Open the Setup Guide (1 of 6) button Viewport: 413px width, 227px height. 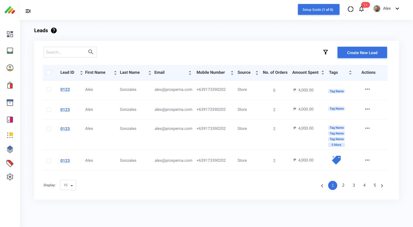[x=318, y=9]
